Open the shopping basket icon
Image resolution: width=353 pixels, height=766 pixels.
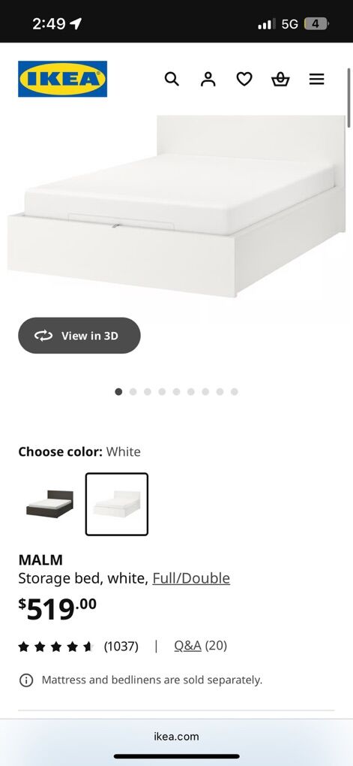[x=280, y=79]
